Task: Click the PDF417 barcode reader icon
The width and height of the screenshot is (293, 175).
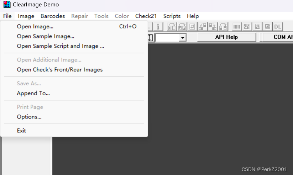Action: coord(247,27)
